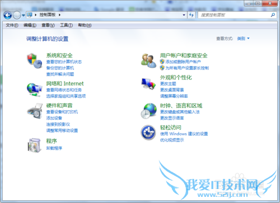Click the System and Security shield icon
This screenshot has width=280, height=203.
point(35,61)
